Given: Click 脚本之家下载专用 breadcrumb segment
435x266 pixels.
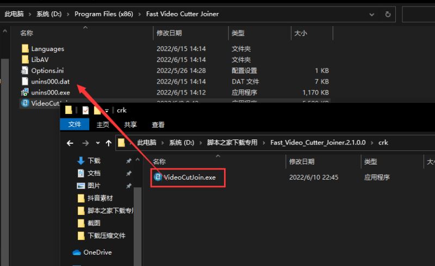Looking at the screenshot, I should pyautogui.click(x=232, y=143).
